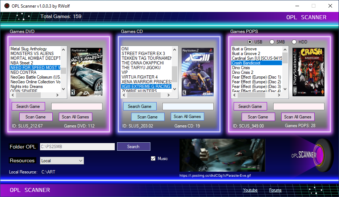
Task: Click left arrow of Games CD horizontal scrollbar
Action: tap(124, 95)
